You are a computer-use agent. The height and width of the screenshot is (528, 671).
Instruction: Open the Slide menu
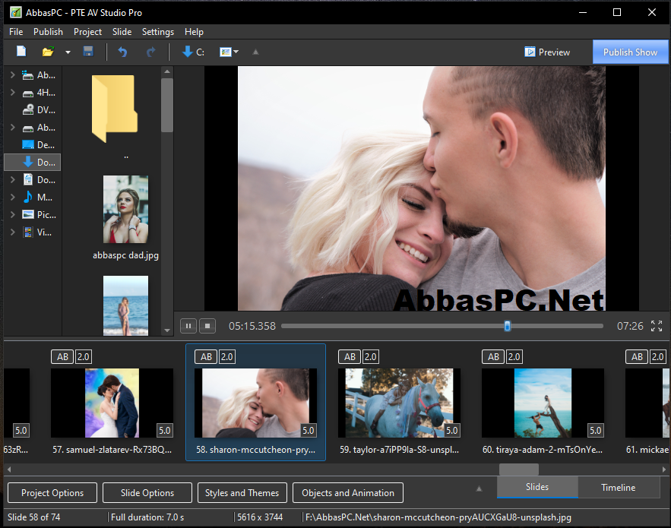tap(122, 32)
